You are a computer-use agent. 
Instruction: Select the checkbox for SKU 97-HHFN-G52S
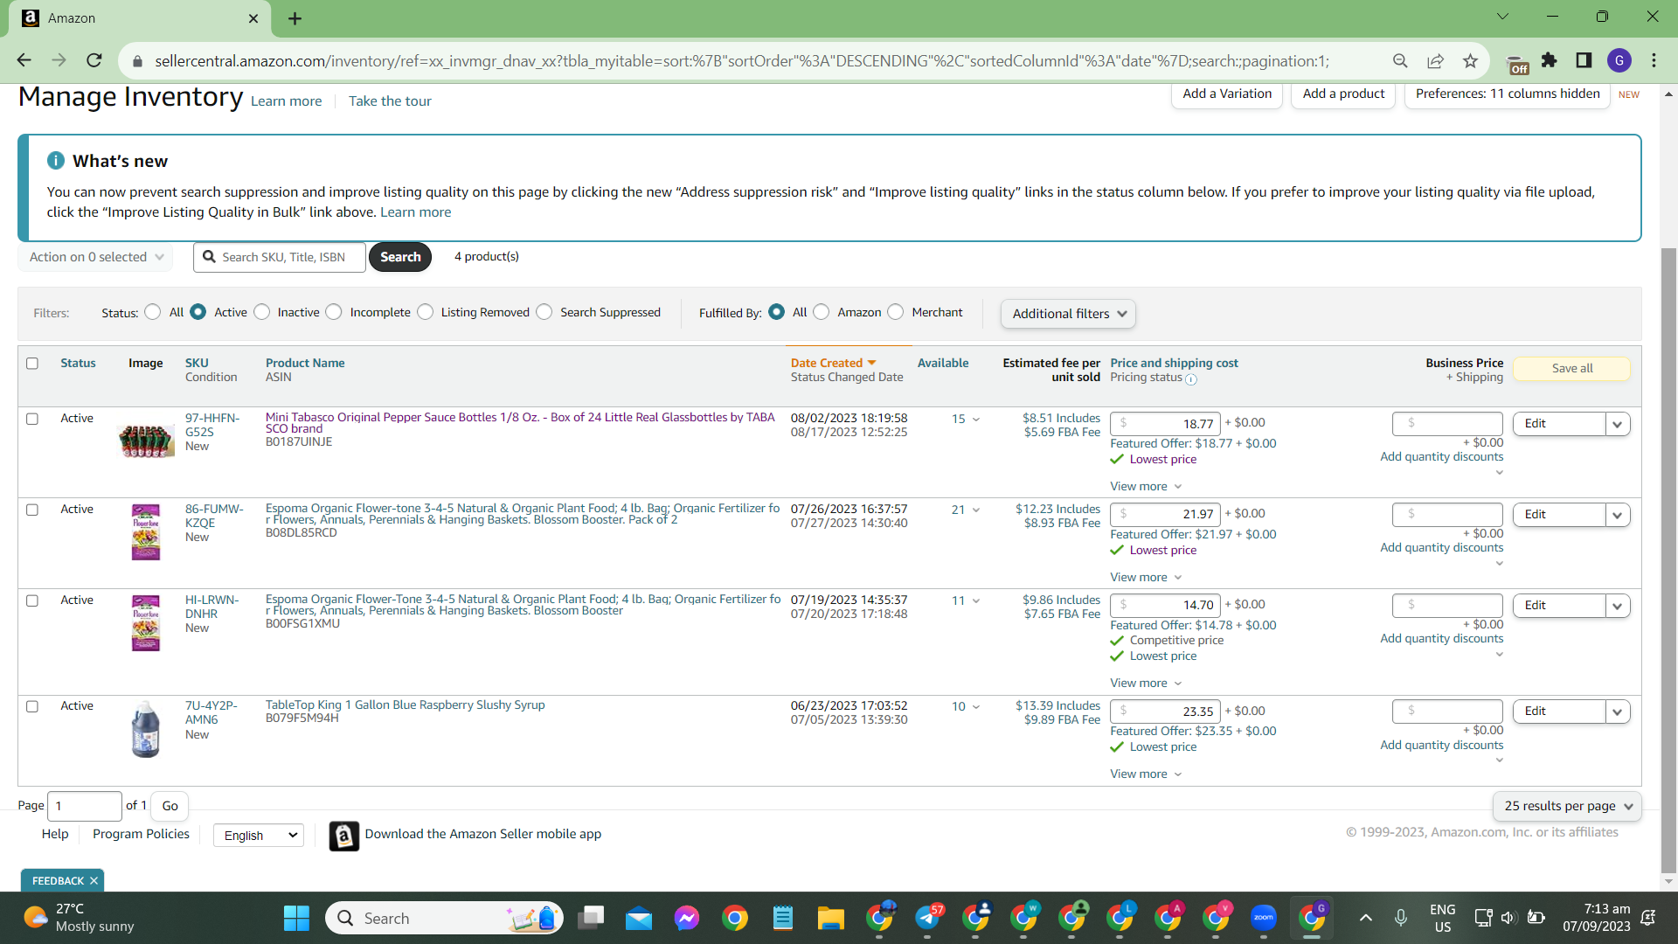point(32,419)
